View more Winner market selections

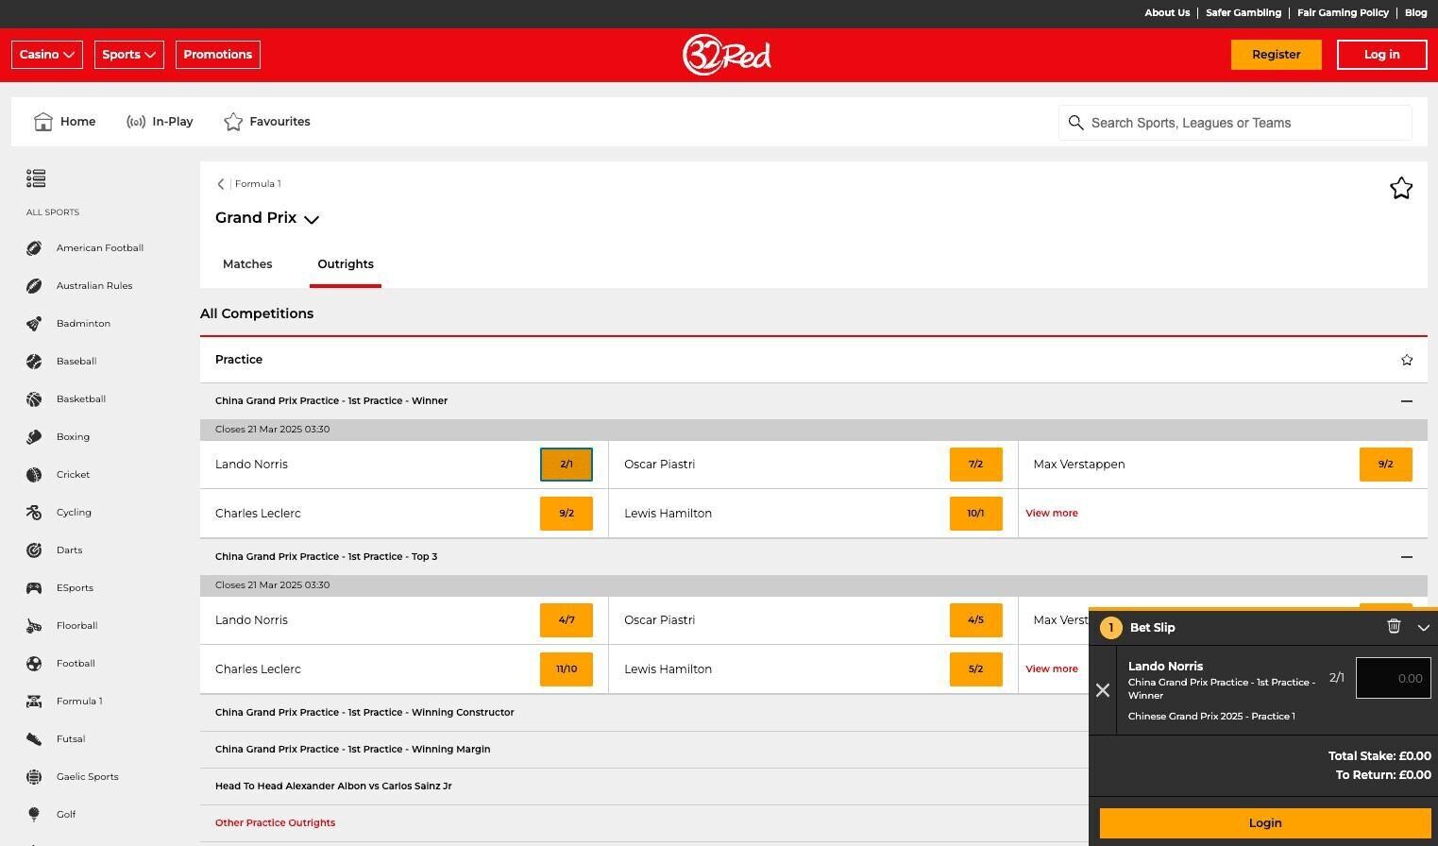coord(1052,514)
